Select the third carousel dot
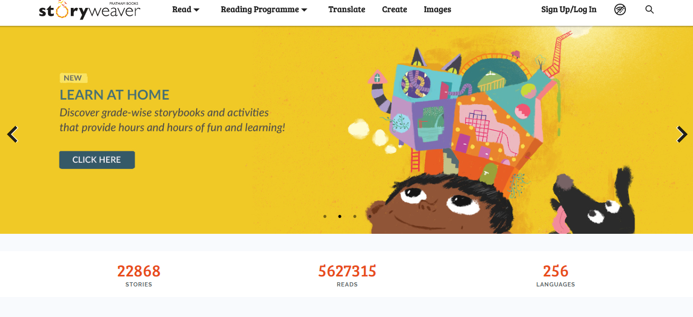693x317 pixels. 354,216
